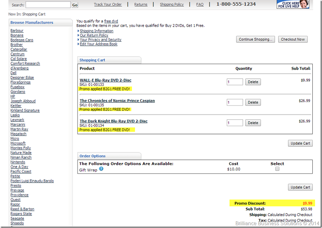This screenshot has height=228, width=322.
Task: Open the Comfort Research manufacturer link
Action: click(x=25, y=63)
